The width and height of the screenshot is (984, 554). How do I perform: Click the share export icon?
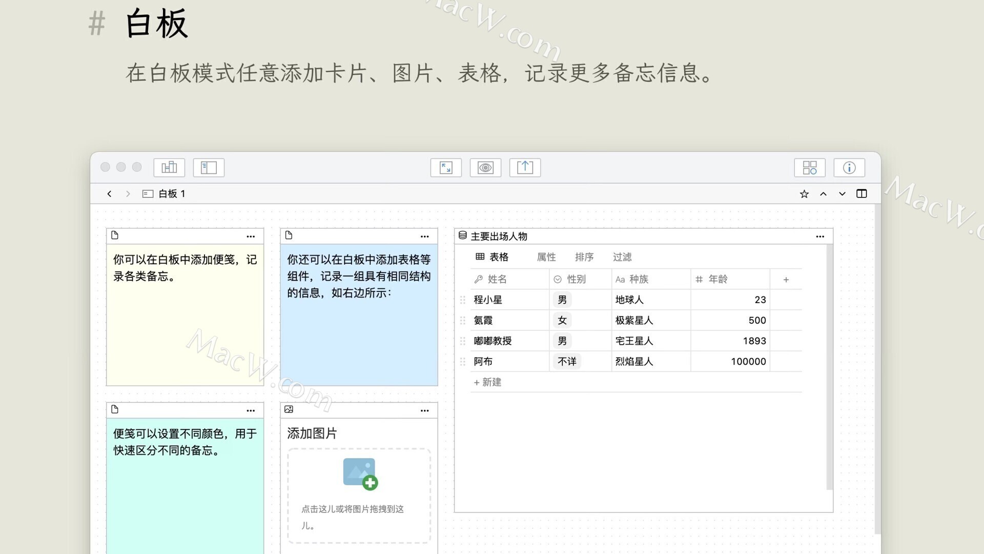[525, 168]
